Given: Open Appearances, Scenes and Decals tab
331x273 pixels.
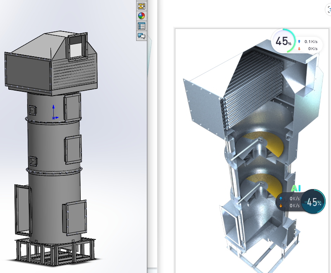Looking at the screenshot, I should pyautogui.click(x=142, y=16).
